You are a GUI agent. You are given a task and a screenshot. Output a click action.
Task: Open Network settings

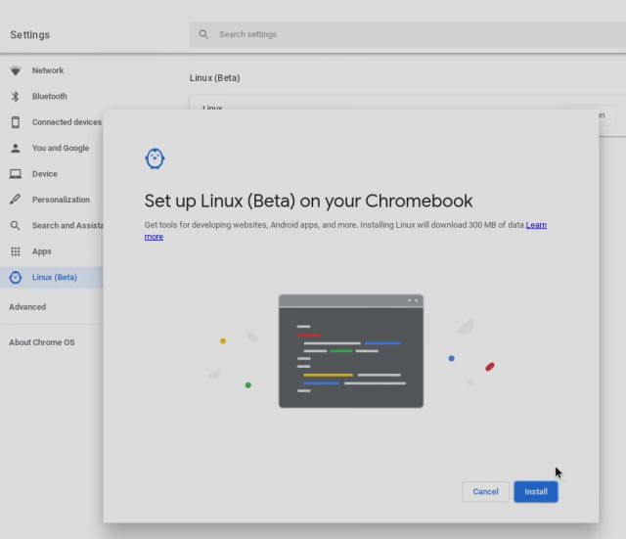[48, 70]
